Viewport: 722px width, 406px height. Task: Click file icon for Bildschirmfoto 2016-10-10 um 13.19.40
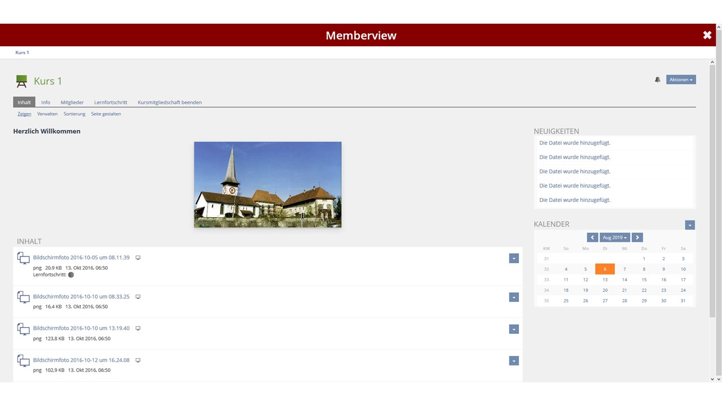tap(23, 329)
